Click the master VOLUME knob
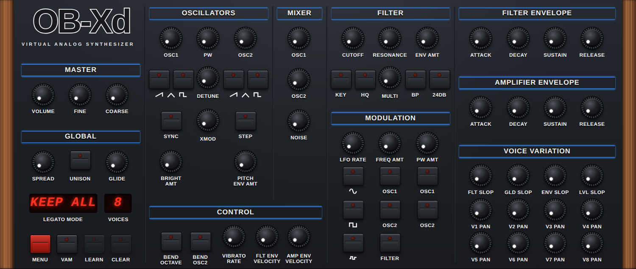636x269 pixels. click(43, 94)
